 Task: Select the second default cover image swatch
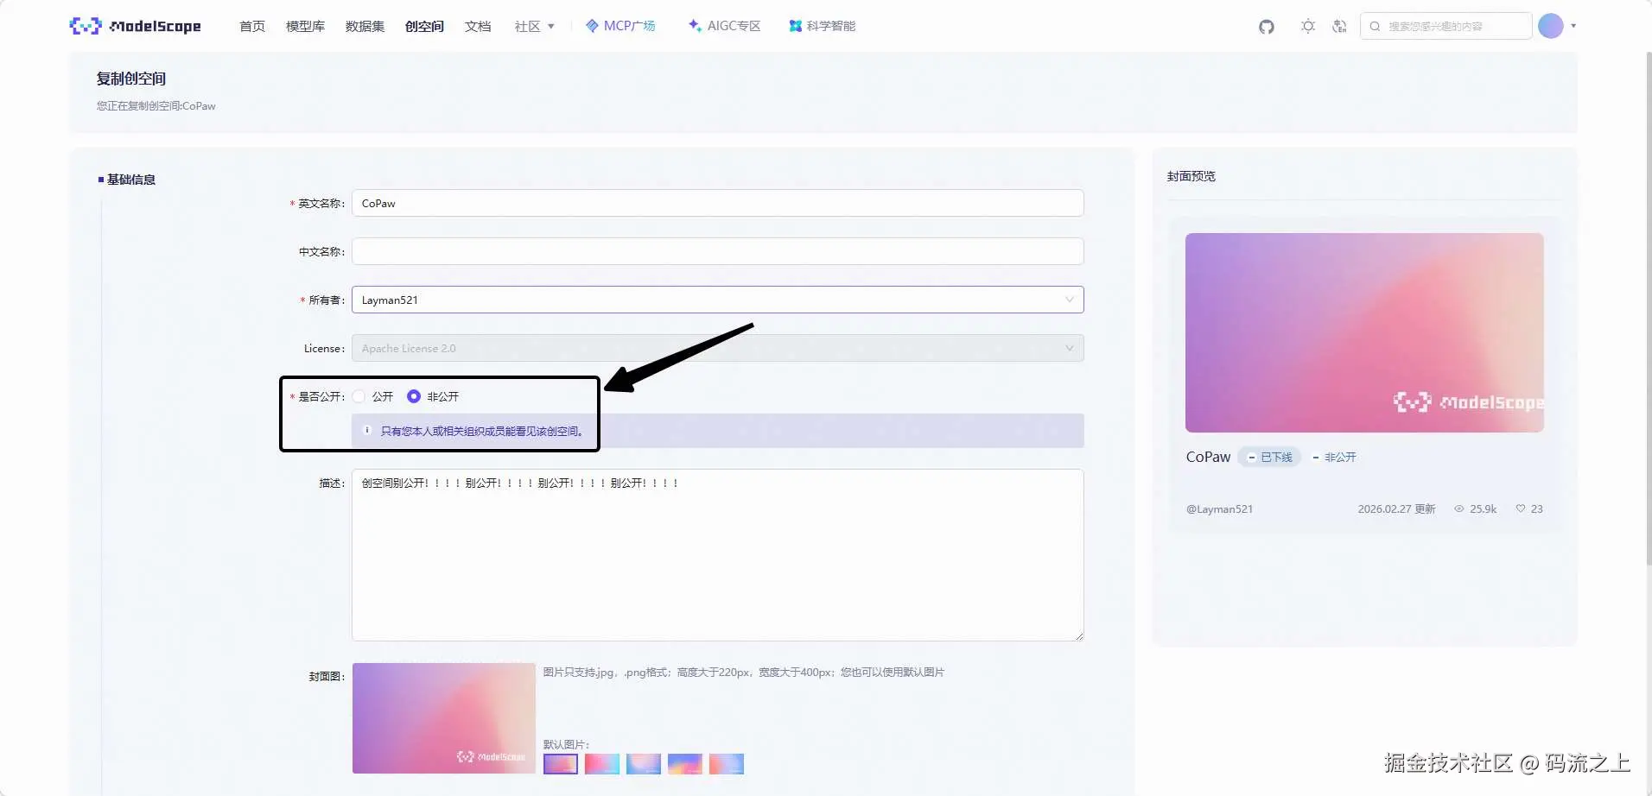602,764
